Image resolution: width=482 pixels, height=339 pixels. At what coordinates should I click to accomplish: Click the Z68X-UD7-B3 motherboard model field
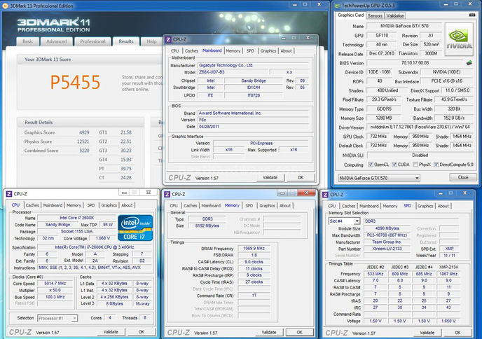point(233,72)
